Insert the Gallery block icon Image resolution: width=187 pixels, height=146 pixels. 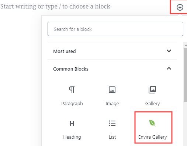point(152,90)
